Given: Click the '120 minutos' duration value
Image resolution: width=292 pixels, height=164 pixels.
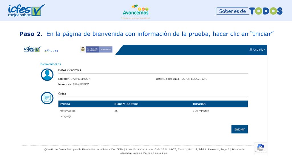Looking at the screenshot, I should pyautogui.click(x=201, y=111).
